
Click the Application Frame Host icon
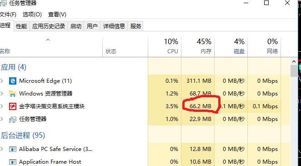pos(13,162)
